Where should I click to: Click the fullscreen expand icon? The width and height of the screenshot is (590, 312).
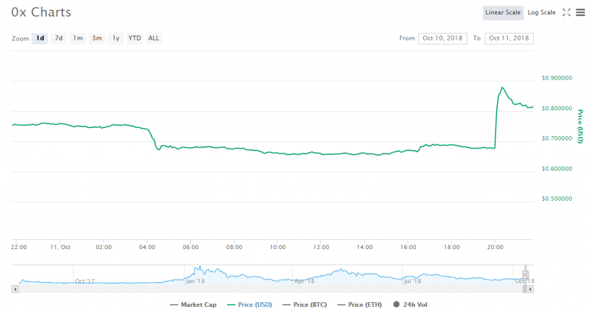pos(566,12)
